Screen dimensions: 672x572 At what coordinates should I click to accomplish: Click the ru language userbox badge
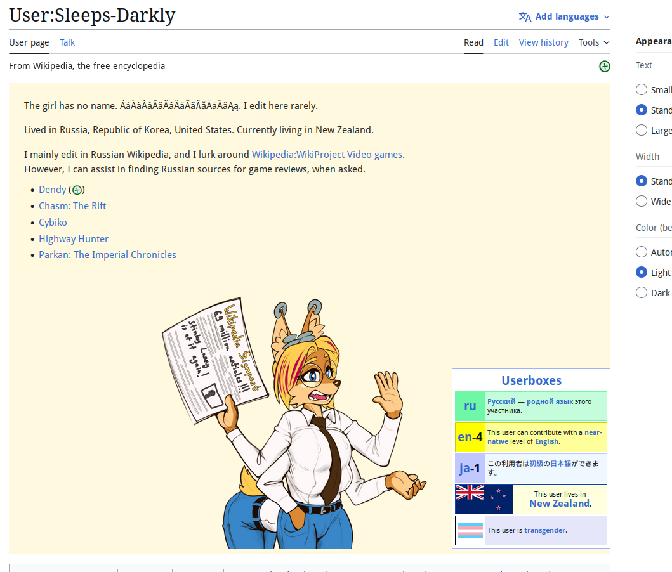470,406
